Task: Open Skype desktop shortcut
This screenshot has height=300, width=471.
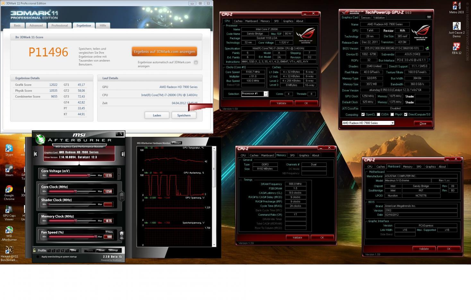Action: tap(9, 150)
